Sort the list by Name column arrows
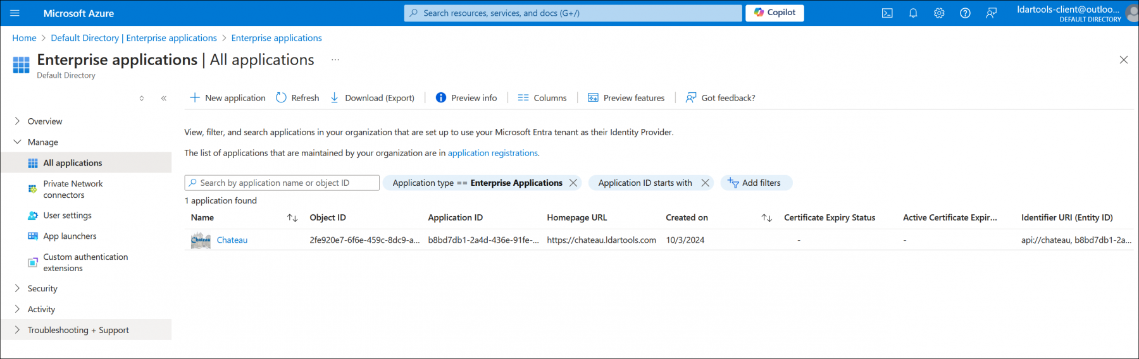1139x359 pixels. coord(292,218)
